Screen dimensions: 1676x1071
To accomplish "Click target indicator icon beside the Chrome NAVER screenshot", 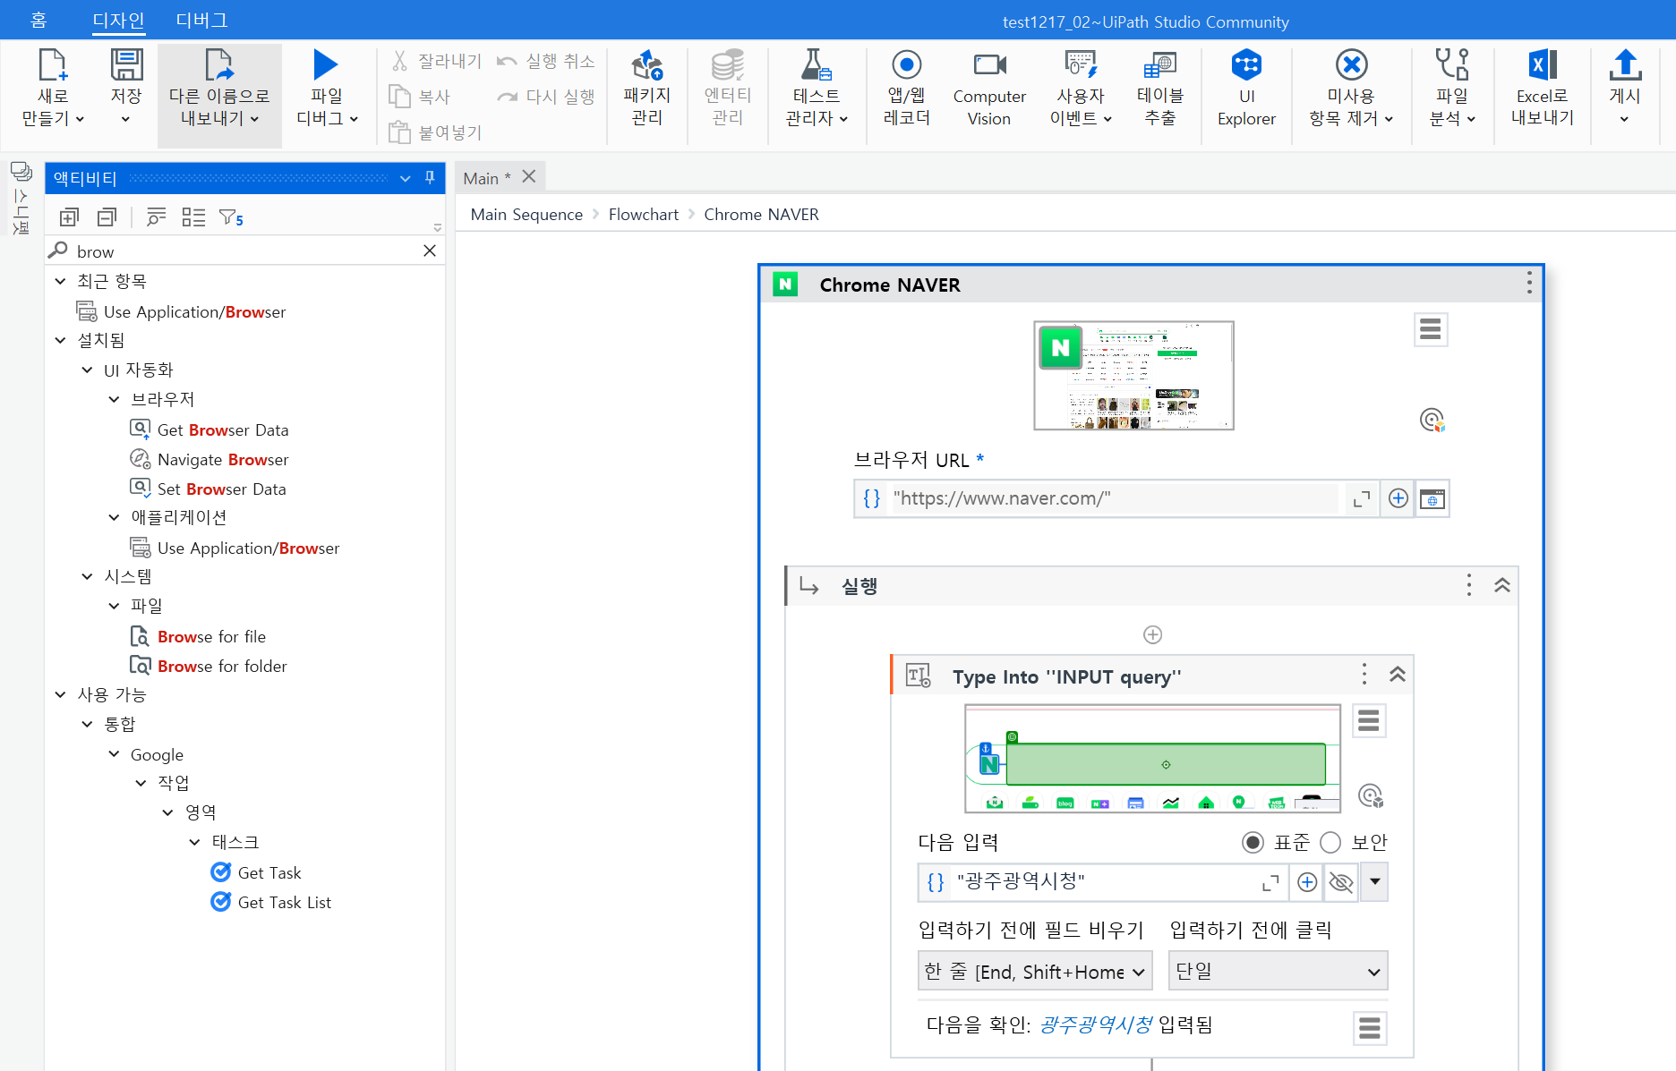I will 1432,420.
